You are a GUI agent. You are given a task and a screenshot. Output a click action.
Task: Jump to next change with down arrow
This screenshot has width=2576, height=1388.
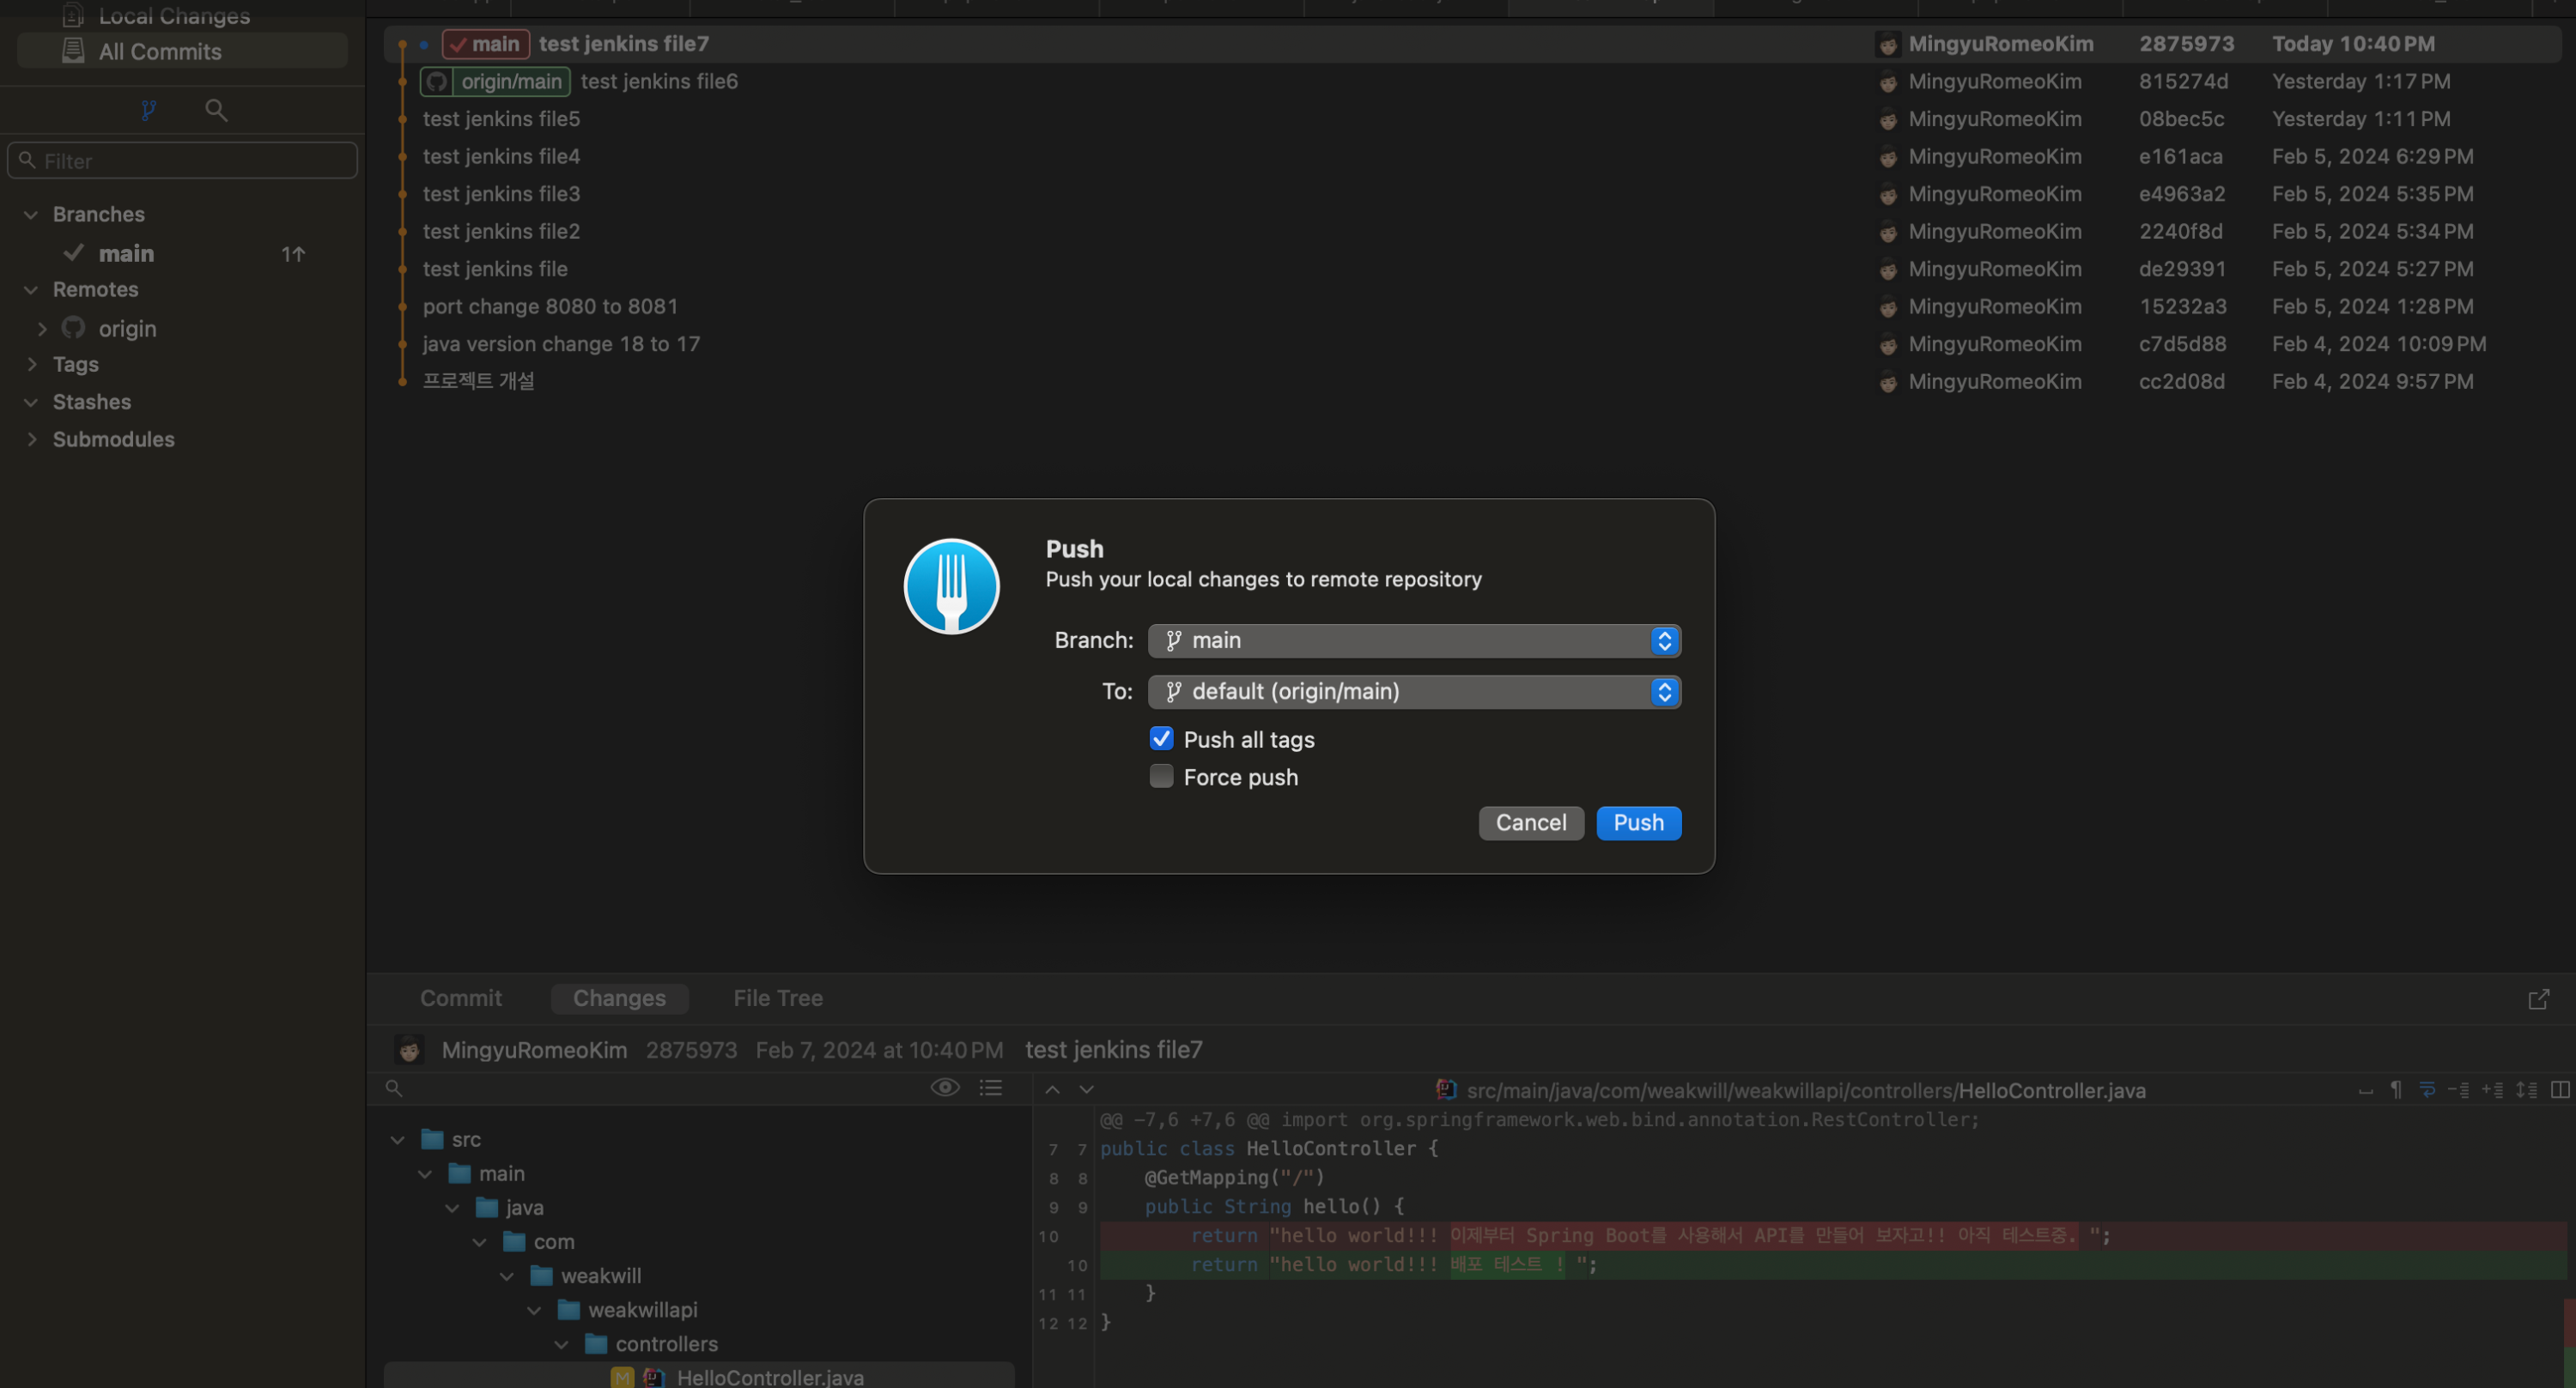pos(1086,1090)
